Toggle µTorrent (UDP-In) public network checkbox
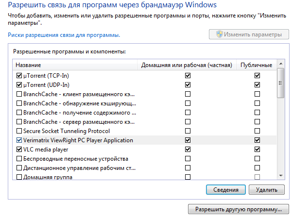Image resolution: width=292 pixels, height=218 pixels. tap(257, 84)
